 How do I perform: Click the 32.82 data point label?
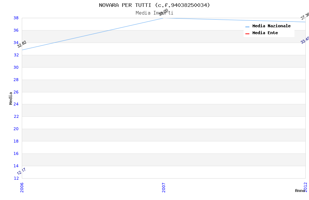tap(22, 44)
